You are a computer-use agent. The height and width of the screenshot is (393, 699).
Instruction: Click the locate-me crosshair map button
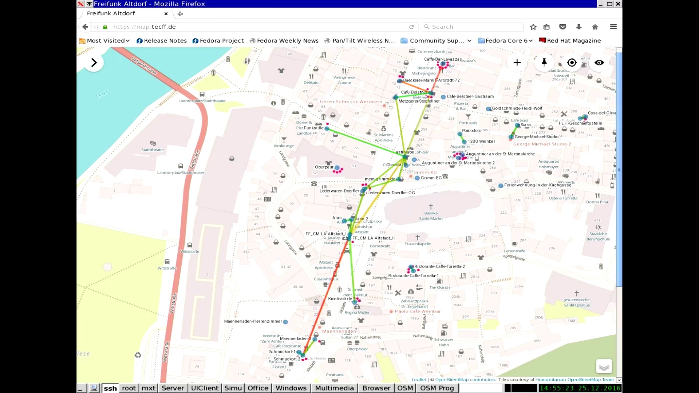572,63
